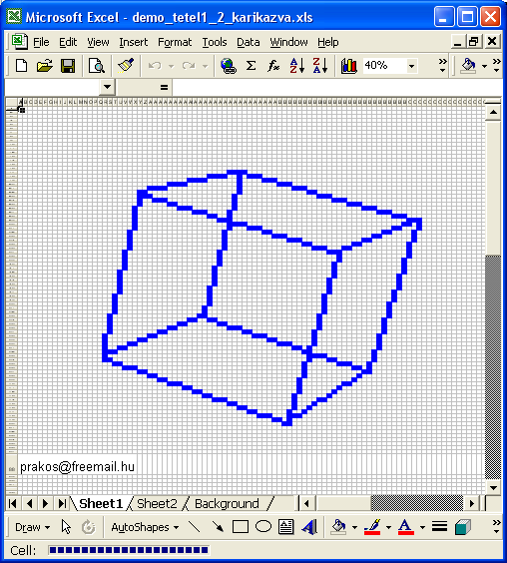The image size is (507, 563).
Task: Click the vertical scrollbar down arrow
Action: [493, 487]
